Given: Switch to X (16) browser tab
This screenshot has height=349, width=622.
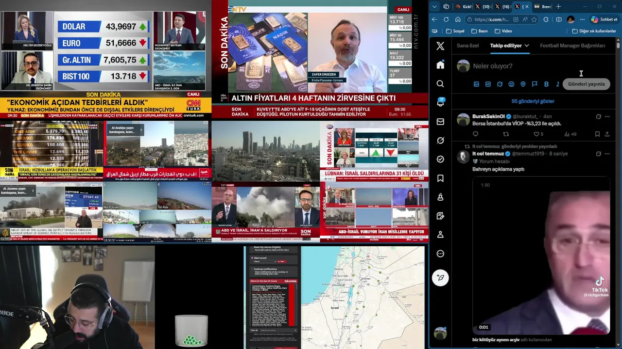Looking at the screenshot, I should (503, 6).
